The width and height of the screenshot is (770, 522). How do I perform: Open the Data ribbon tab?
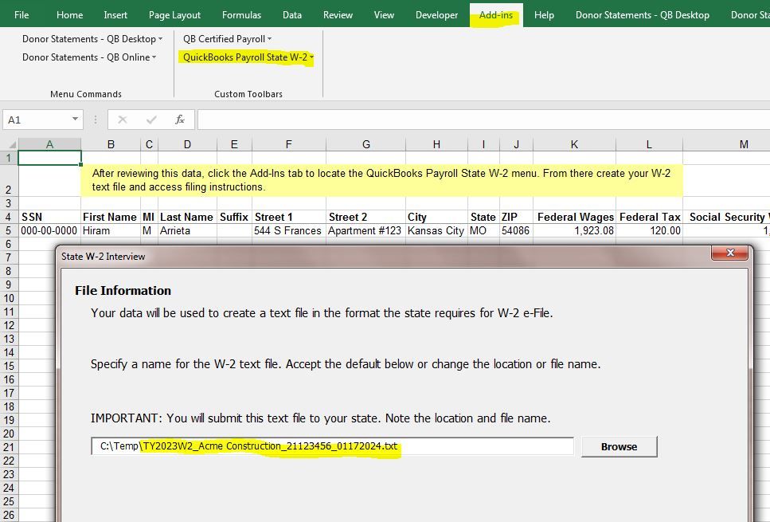(292, 15)
